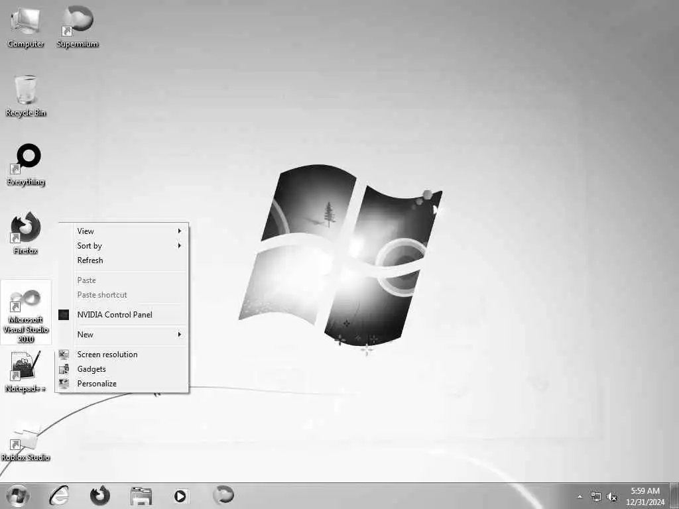Open Windows Media Player from taskbar

[180, 496]
